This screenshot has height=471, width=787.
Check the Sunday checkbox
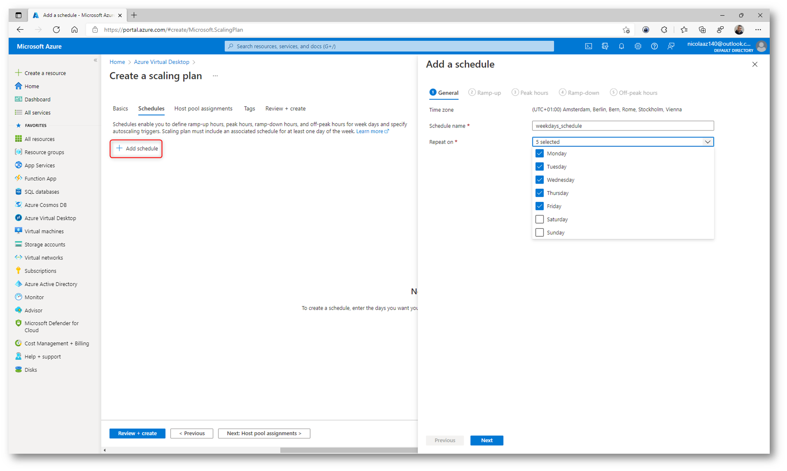tap(539, 232)
